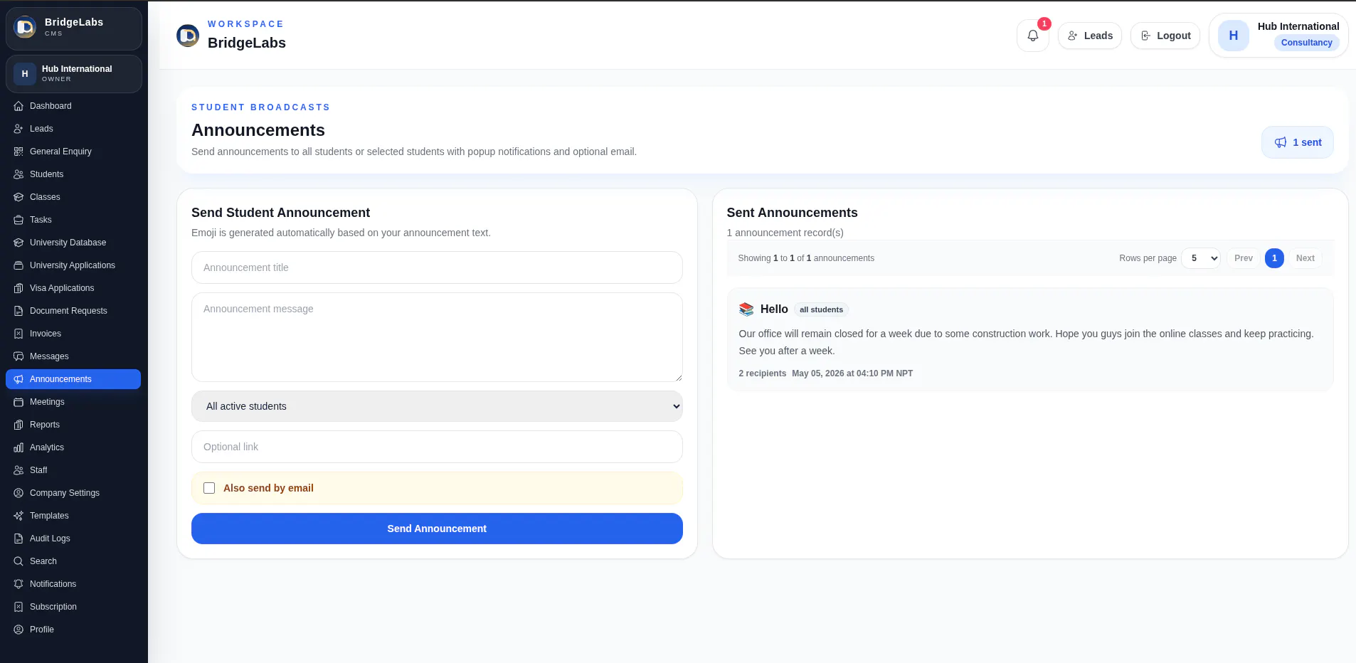Click the Company Settings icon
This screenshot has width=1356, height=663.
18,493
